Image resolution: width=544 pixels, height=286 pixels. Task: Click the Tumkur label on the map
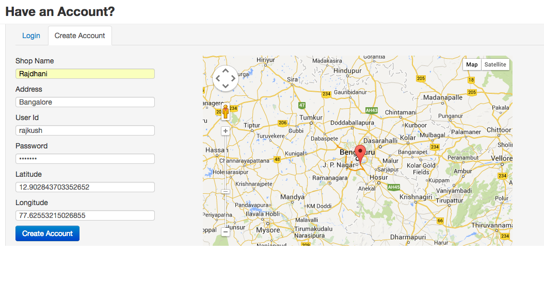pyautogui.click(x=311, y=117)
